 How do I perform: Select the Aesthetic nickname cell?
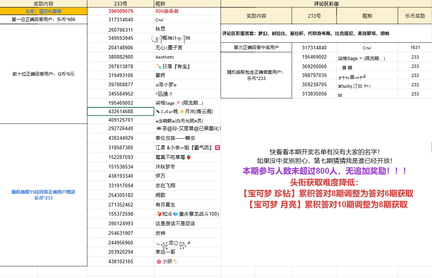pos(187,57)
